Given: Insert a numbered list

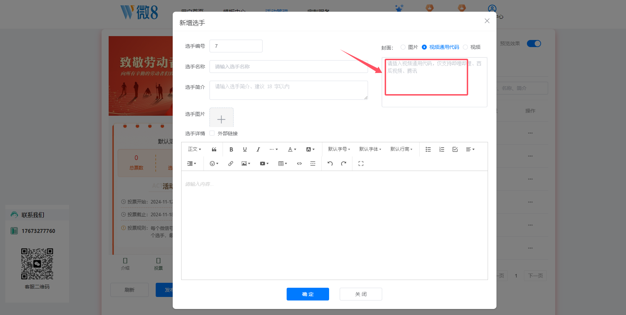Looking at the screenshot, I should 442,149.
